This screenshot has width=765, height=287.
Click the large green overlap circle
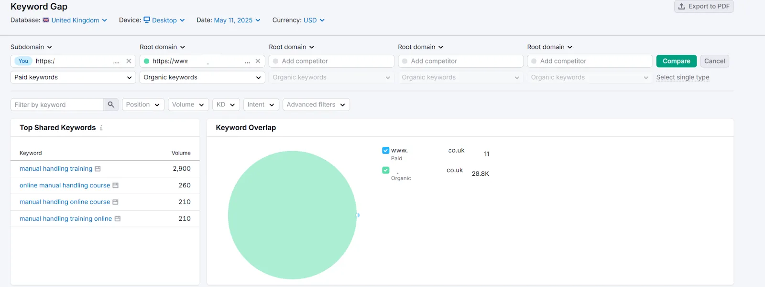point(292,215)
